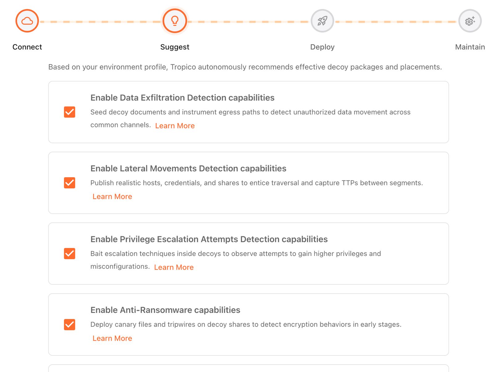Click the Maintain gear step icon
Image resolution: width=493 pixels, height=372 pixels.
tap(470, 21)
